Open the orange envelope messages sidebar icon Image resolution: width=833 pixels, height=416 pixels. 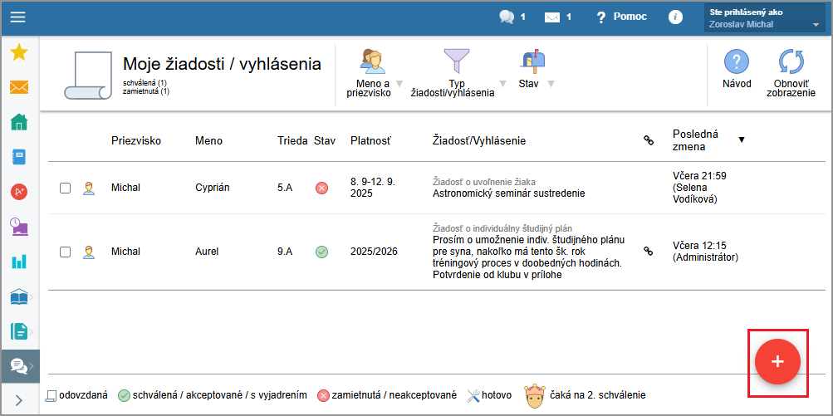point(18,87)
